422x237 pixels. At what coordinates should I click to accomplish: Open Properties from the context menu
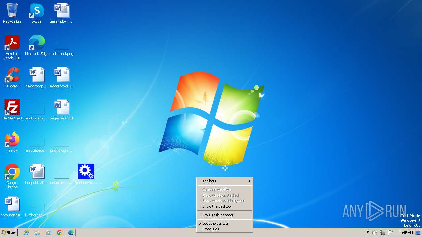(x=225, y=229)
